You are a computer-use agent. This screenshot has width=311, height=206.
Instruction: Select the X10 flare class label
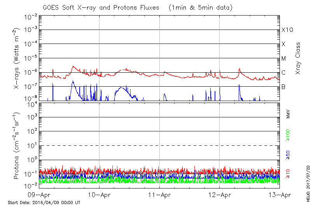click(x=287, y=30)
